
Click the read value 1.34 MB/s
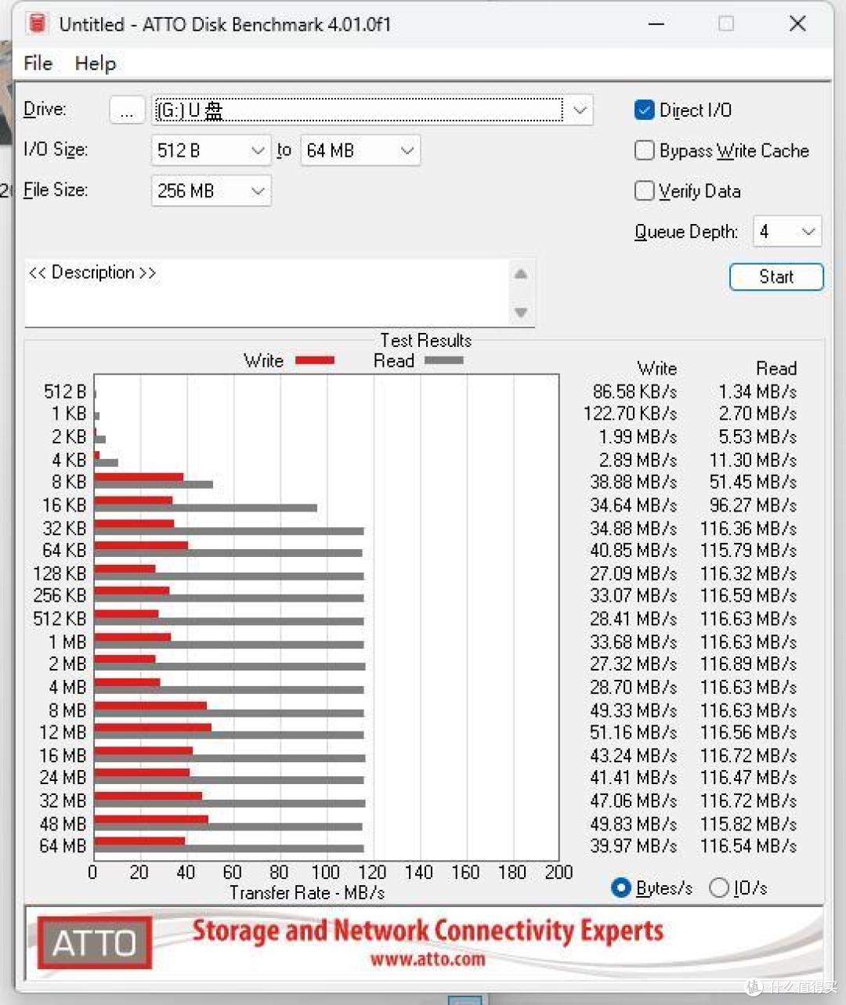point(757,392)
